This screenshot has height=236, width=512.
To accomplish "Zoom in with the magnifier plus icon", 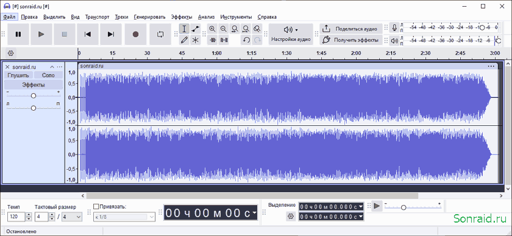I will (213, 29).
